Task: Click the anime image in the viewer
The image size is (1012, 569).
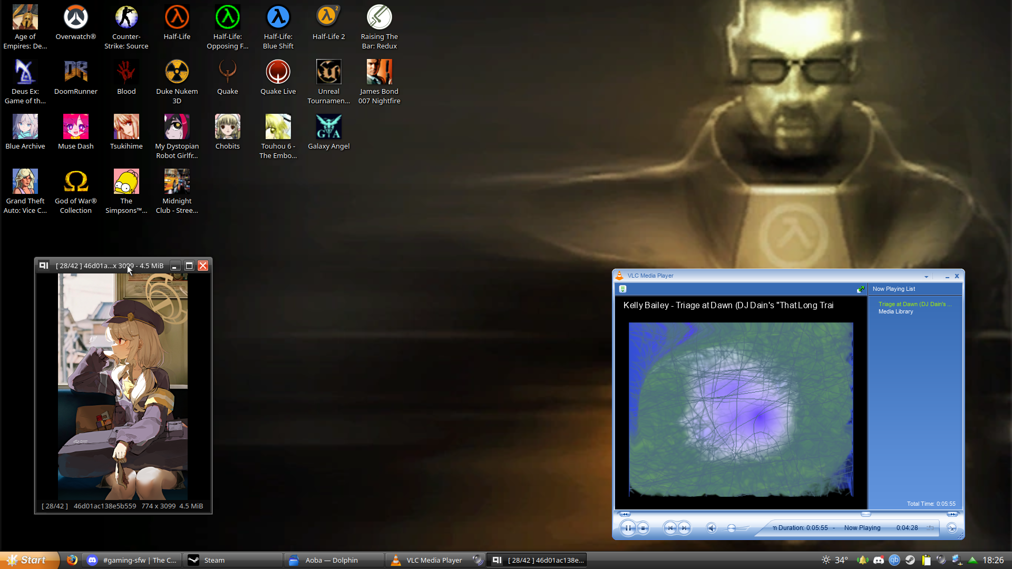Action: [x=123, y=387]
